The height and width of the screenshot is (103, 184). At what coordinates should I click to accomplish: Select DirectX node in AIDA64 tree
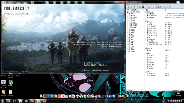tap(131, 41)
